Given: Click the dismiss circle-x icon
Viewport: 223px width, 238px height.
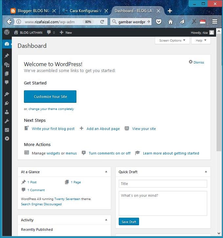Looking at the screenshot, I should pyautogui.click(x=191, y=62).
